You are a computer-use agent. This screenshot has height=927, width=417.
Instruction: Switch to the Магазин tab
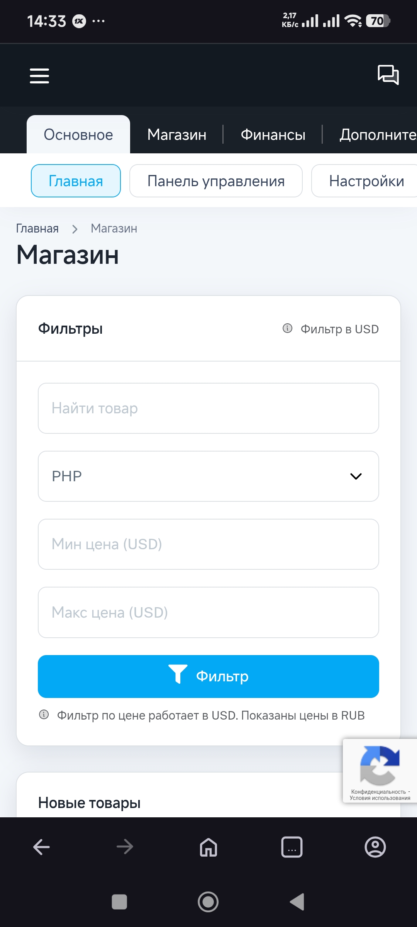[177, 135]
